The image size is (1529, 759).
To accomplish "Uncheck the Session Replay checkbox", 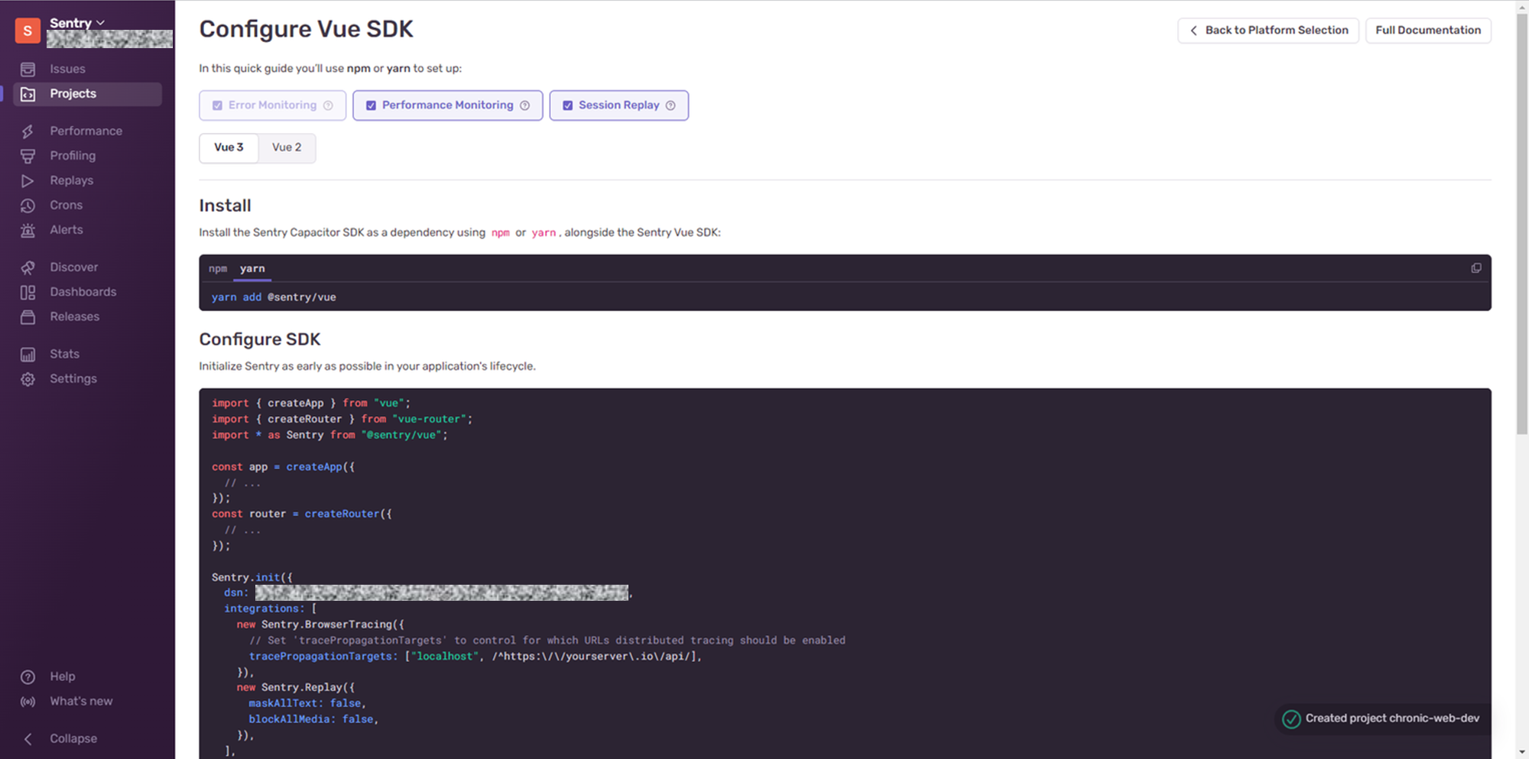I will (x=568, y=105).
